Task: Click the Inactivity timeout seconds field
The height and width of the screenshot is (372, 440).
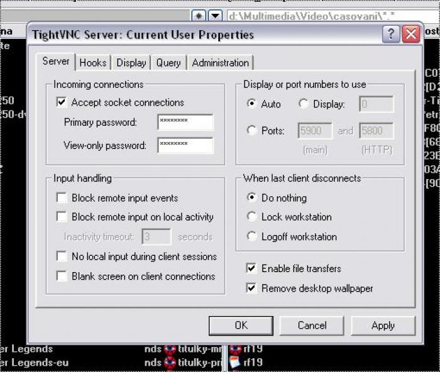Action: [157, 237]
